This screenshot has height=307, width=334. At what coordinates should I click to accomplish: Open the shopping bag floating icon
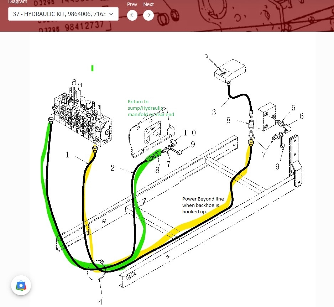coord(21,285)
